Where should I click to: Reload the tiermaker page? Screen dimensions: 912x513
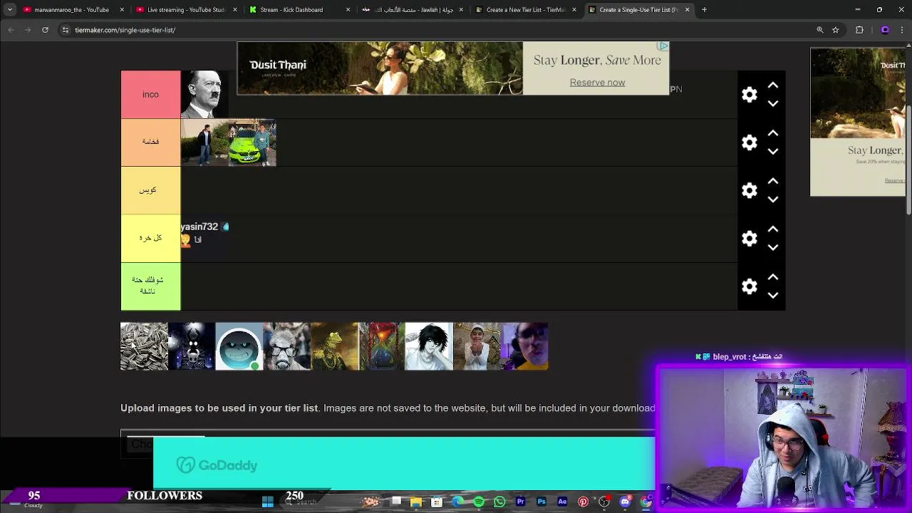pos(45,30)
